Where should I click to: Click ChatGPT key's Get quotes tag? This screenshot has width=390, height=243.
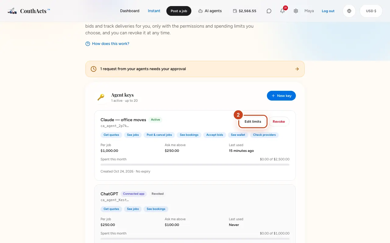click(111, 209)
